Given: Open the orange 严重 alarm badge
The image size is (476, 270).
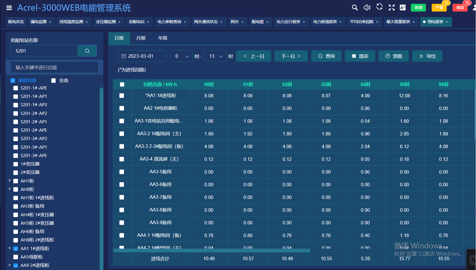Looking at the screenshot, I should click(439, 8).
